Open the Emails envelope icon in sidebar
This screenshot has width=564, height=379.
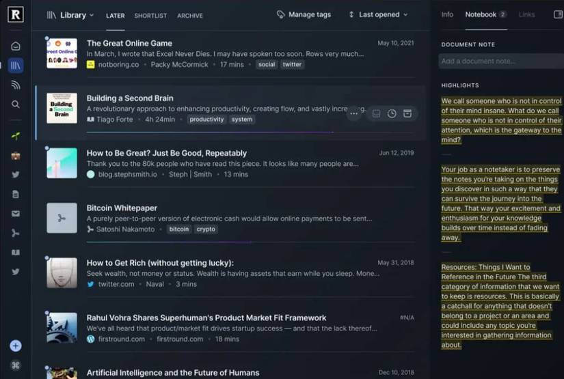click(x=16, y=214)
